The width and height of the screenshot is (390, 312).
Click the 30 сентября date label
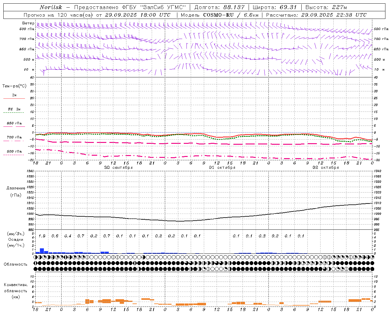click(x=118, y=168)
